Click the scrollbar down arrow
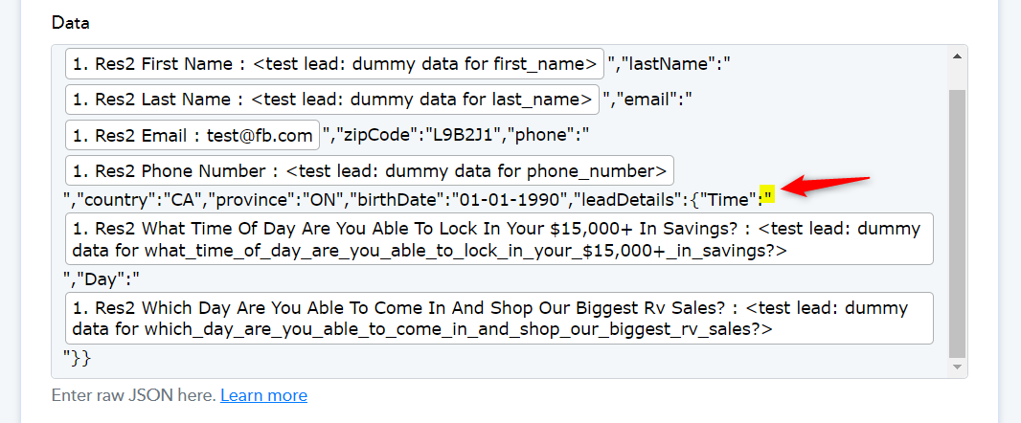The width and height of the screenshot is (1021, 423). [x=957, y=367]
